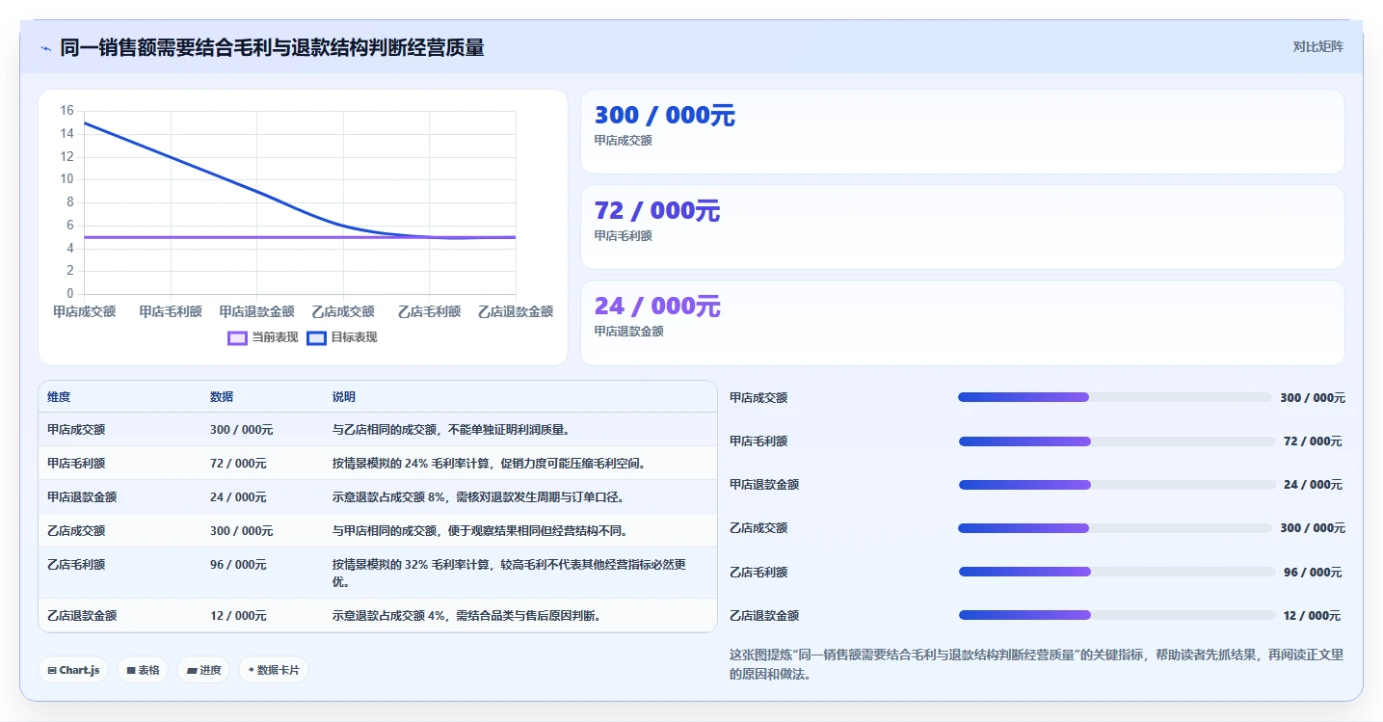Click the 乙店成交额 label on the chart axis
The width and height of the screenshot is (1383, 722).
click(x=343, y=311)
